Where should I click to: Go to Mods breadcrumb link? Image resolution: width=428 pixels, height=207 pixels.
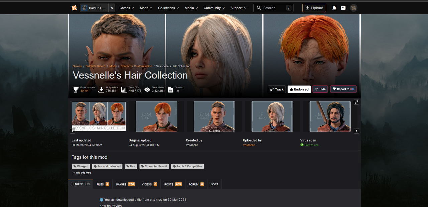pyautogui.click(x=113, y=66)
